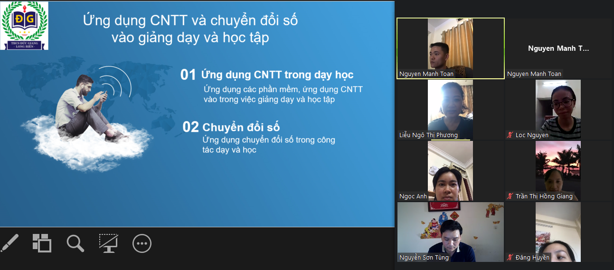Open the see all slides grid
Image resolution: width=614 pixels, height=270 pixels.
[42, 243]
